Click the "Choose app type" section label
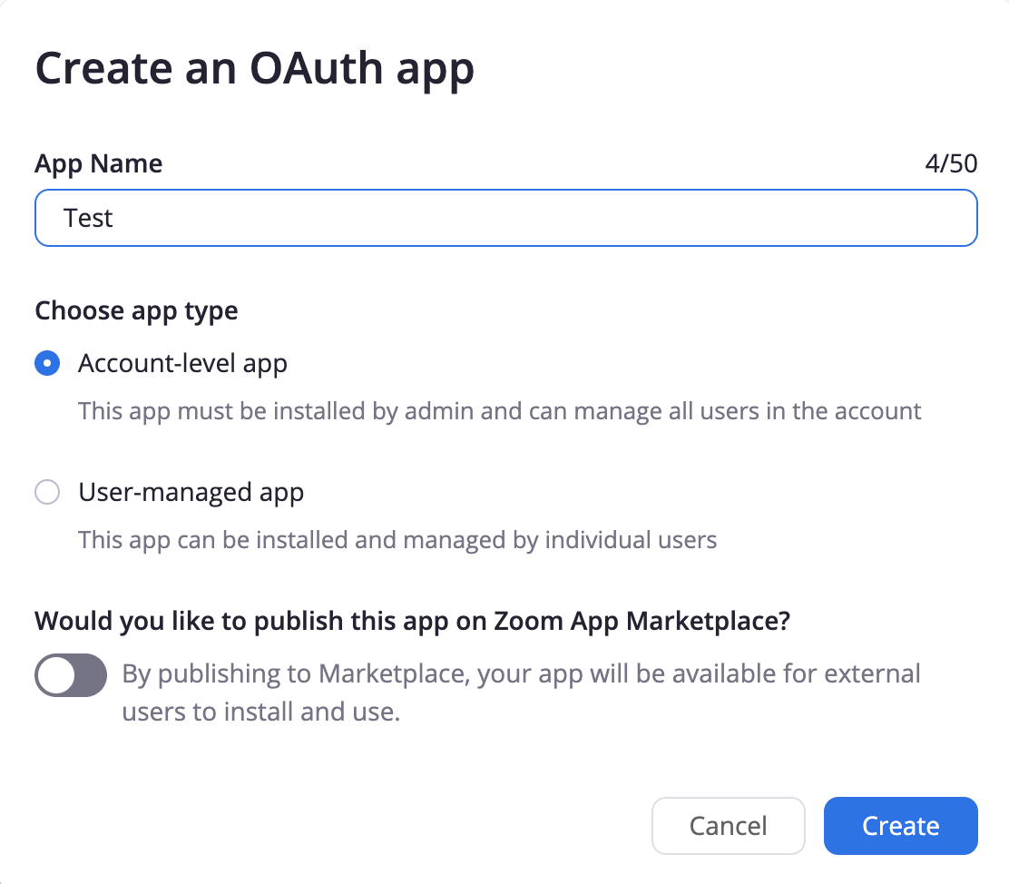This screenshot has width=1009, height=884. 136,311
